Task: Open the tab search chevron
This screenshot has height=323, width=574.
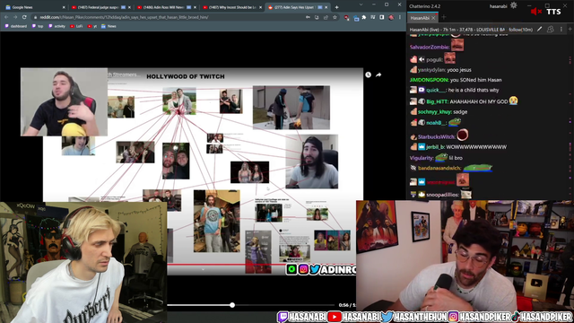Action: 361,4
